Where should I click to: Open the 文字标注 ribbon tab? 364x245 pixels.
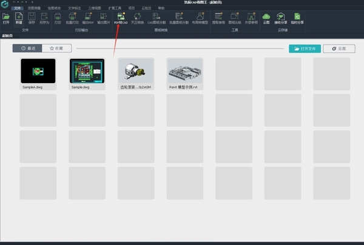(x=74, y=8)
